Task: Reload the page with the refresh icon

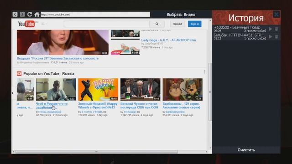Action: (29, 14)
